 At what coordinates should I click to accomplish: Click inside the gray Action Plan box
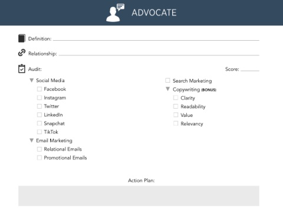139,196
